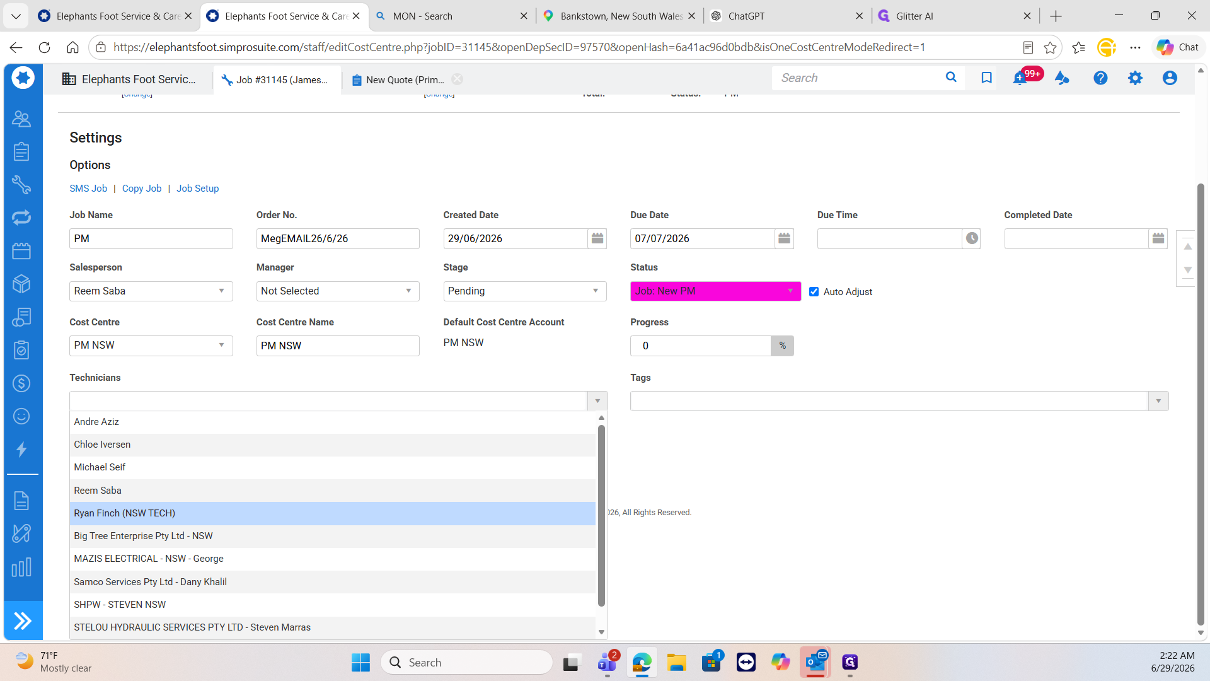This screenshot has height=681, width=1210.
Task: Open the Tasks checklist sidebar icon
Action: (x=21, y=350)
